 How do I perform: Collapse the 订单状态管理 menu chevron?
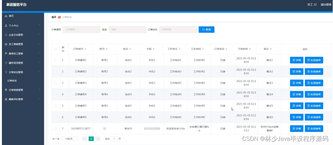[x=40, y=72]
